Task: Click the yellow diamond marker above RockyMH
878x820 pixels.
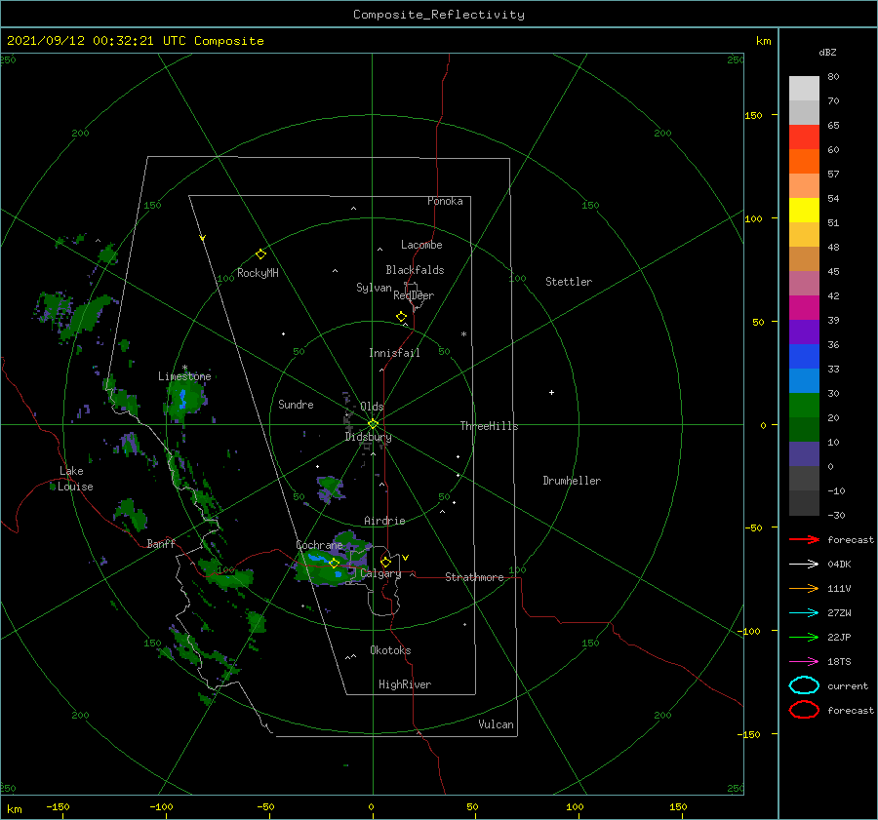Action: (260, 254)
